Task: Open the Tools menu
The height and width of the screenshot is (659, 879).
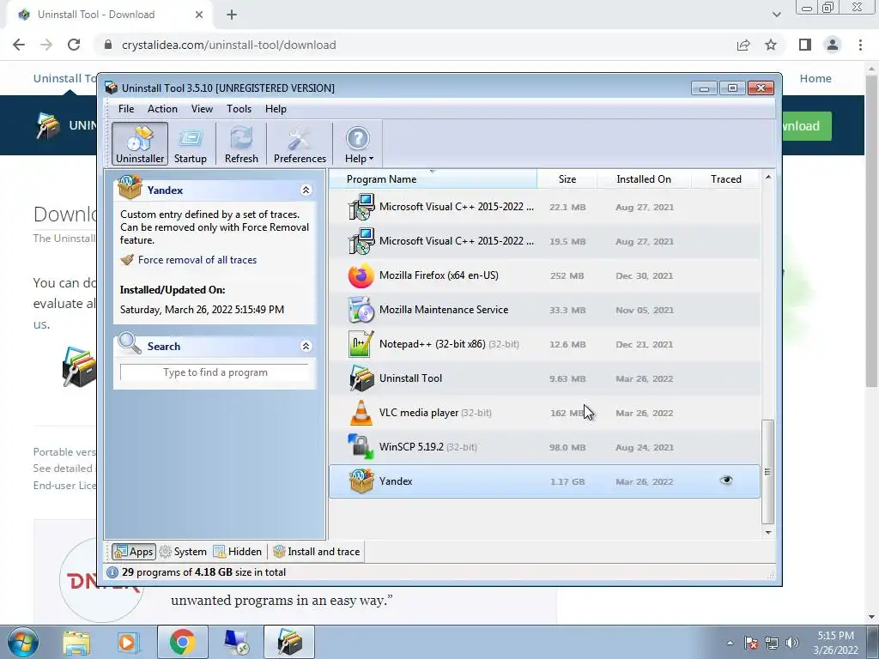Action: pyautogui.click(x=239, y=109)
